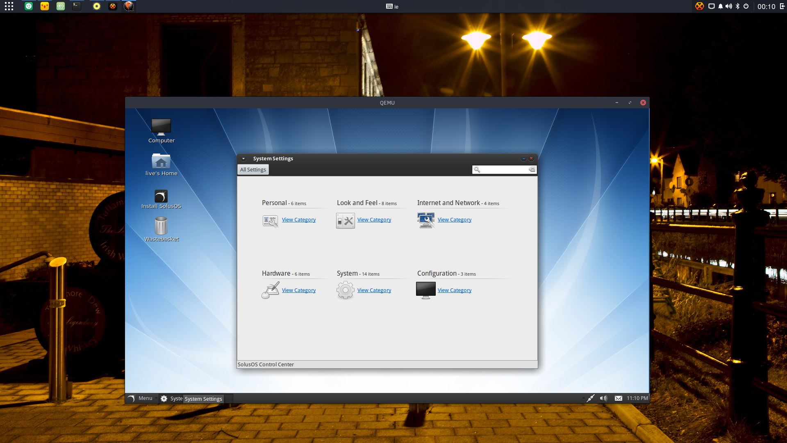Click the 'Internet and Network - 4 items' heading
This screenshot has width=787, height=443.
[458, 203]
